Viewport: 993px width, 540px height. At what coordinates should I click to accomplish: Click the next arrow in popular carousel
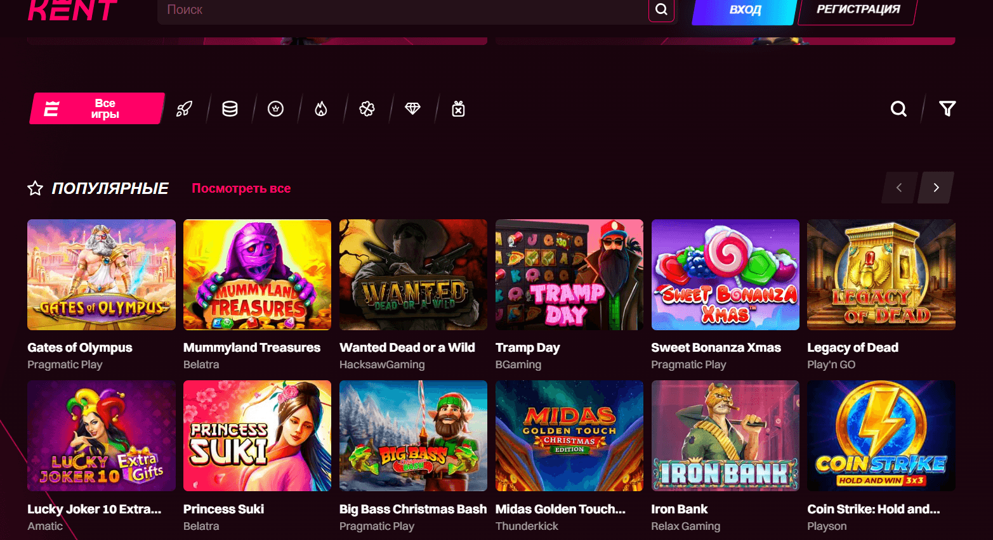(x=936, y=188)
